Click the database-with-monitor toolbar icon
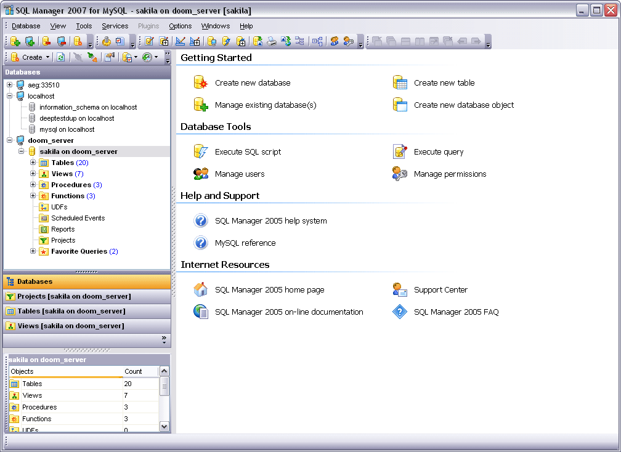 pos(212,41)
